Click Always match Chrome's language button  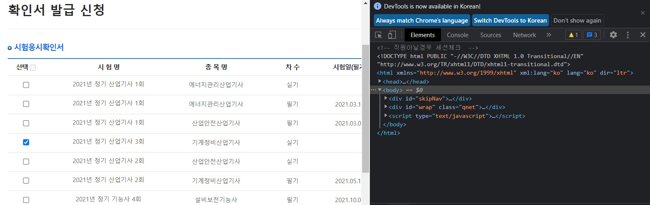pyautogui.click(x=422, y=20)
